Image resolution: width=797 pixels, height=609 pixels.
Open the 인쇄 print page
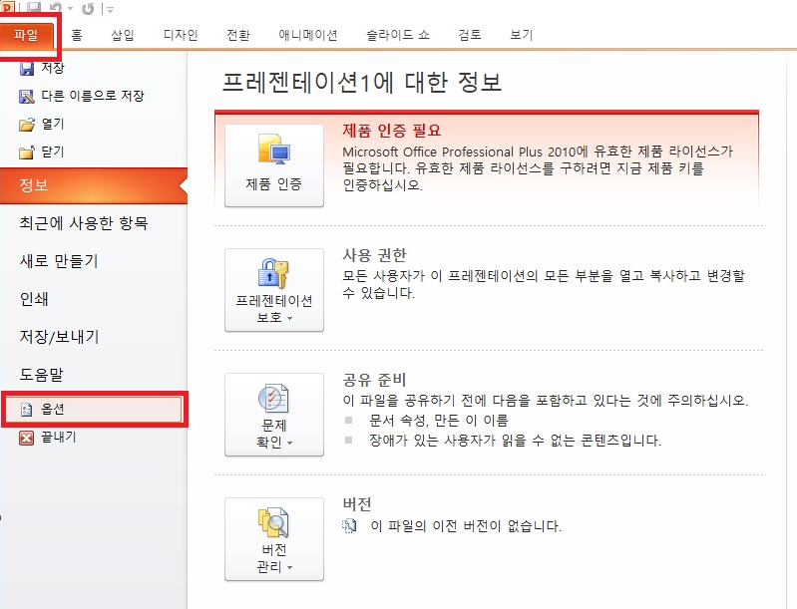pyautogui.click(x=34, y=299)
